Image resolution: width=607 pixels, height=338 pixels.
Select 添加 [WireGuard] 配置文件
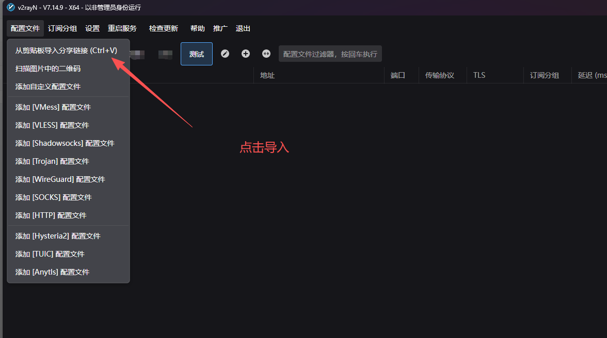click(x=60, y=179)
